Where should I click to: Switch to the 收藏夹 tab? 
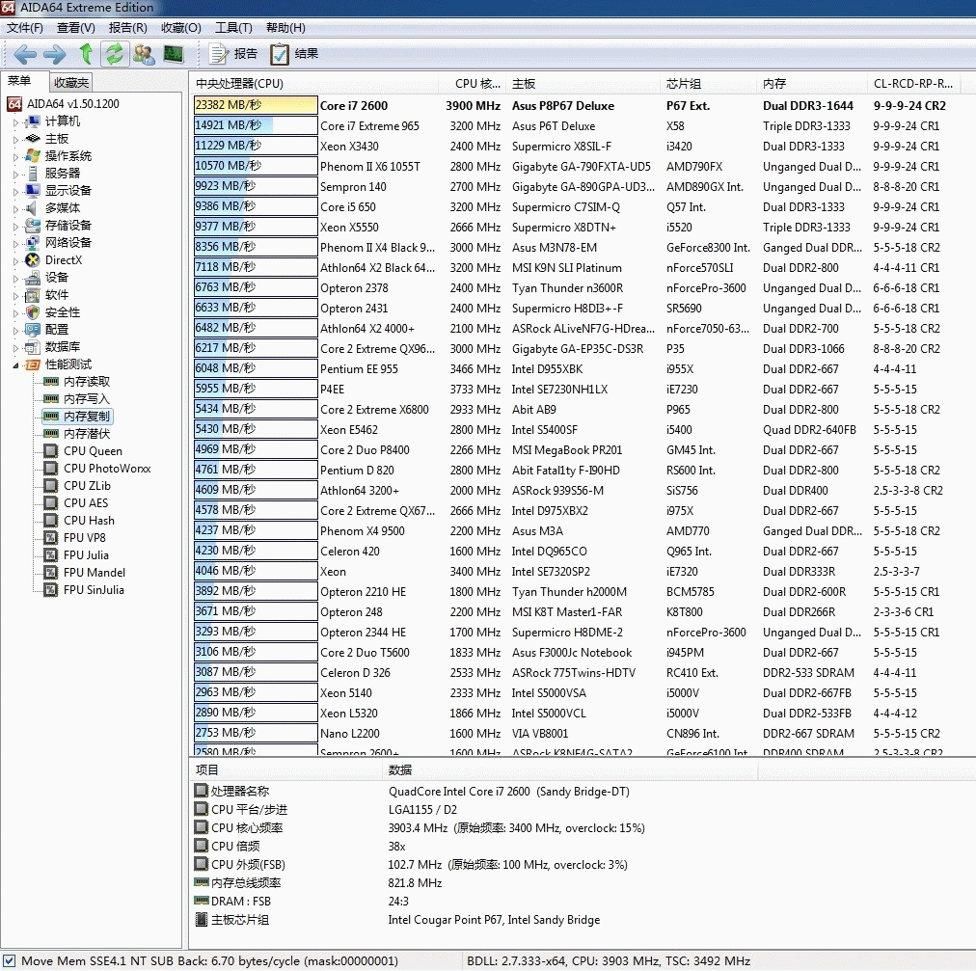click(x=71, y=83)
